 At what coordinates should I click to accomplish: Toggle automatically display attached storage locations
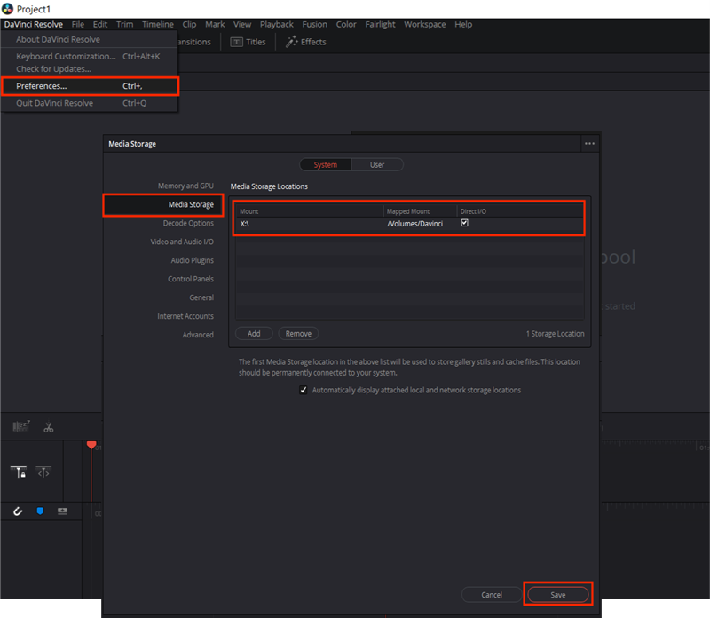point(304,390)
